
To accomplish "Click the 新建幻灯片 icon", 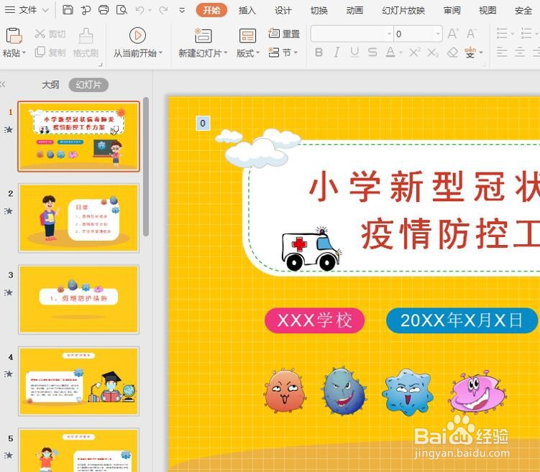I will tap(203, 35).
